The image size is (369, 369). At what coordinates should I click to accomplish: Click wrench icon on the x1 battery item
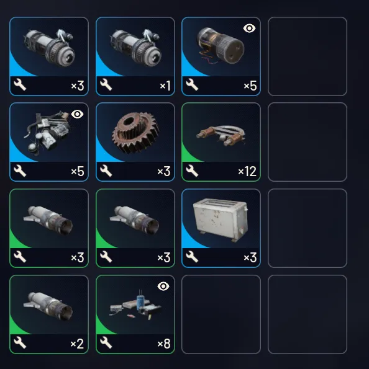click(x=106, y=85)
